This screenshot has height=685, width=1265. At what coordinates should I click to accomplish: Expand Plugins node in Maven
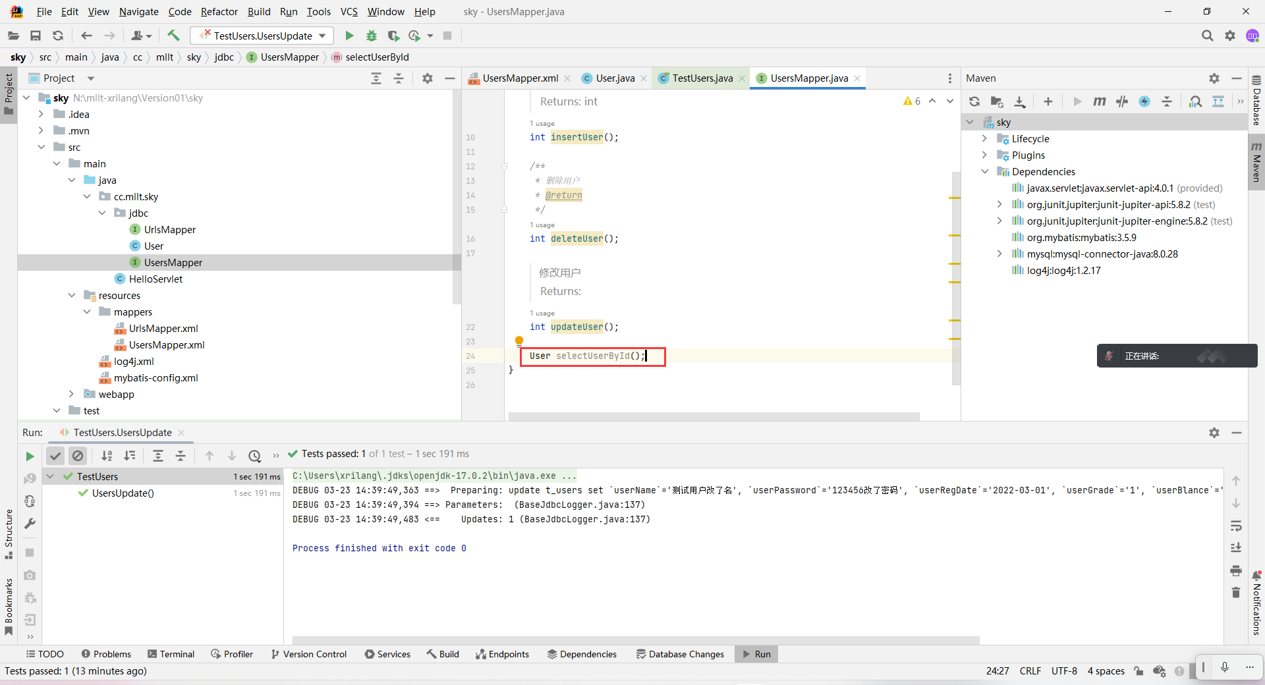tap(984, 155)
